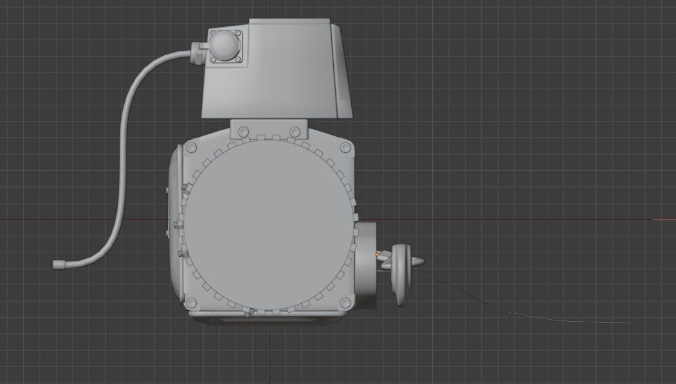
Task: Click the cable gland where the cable enters the box
Action: point(199,52)
